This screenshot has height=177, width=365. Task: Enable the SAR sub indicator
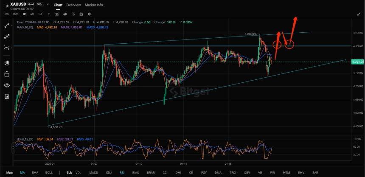(x=315, y=173)
